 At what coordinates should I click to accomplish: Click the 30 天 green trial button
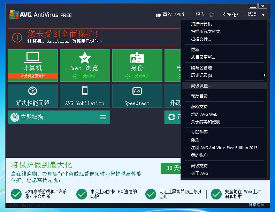(x=171, y=168)
